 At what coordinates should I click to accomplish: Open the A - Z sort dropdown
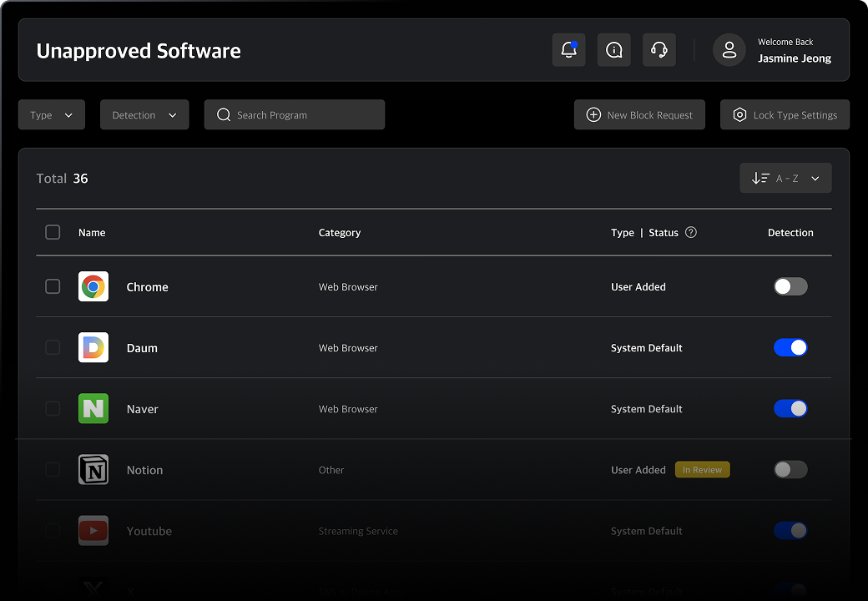[785, 178]
